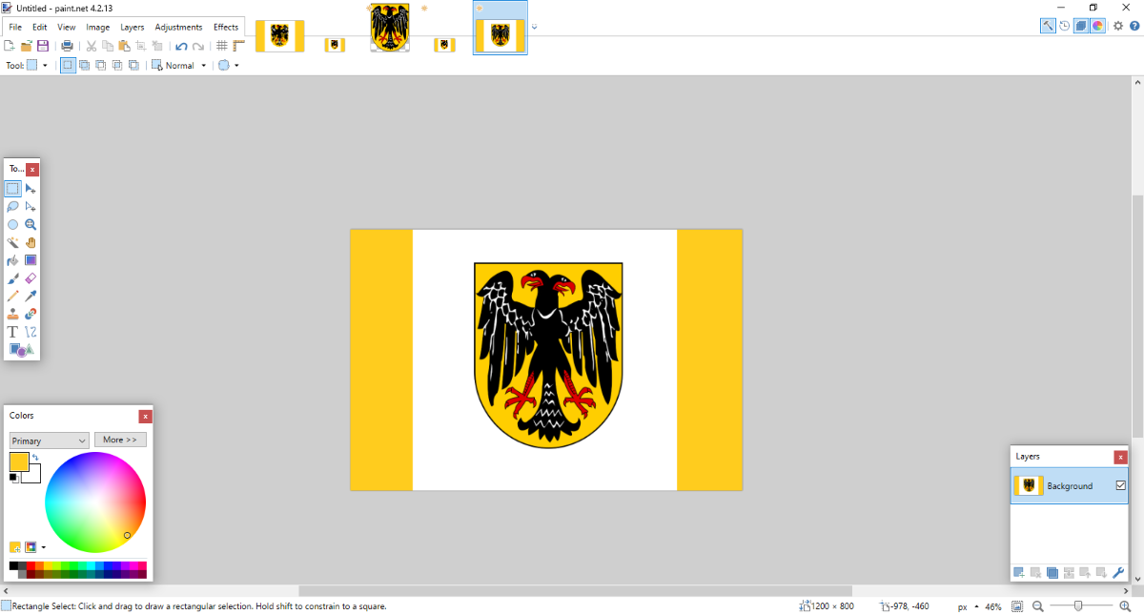Open layer properties wrench icon
The width and height of the screenshot is (1144, 615).
coord(1118,573)
